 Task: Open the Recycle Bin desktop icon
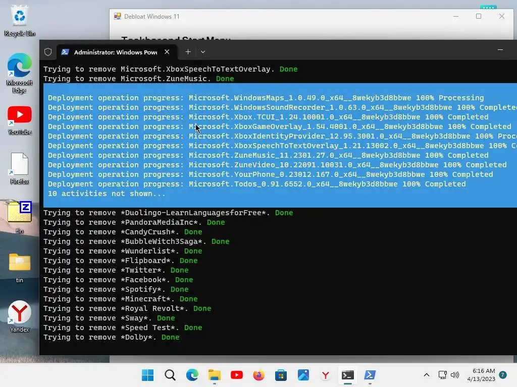click(20, 21)
